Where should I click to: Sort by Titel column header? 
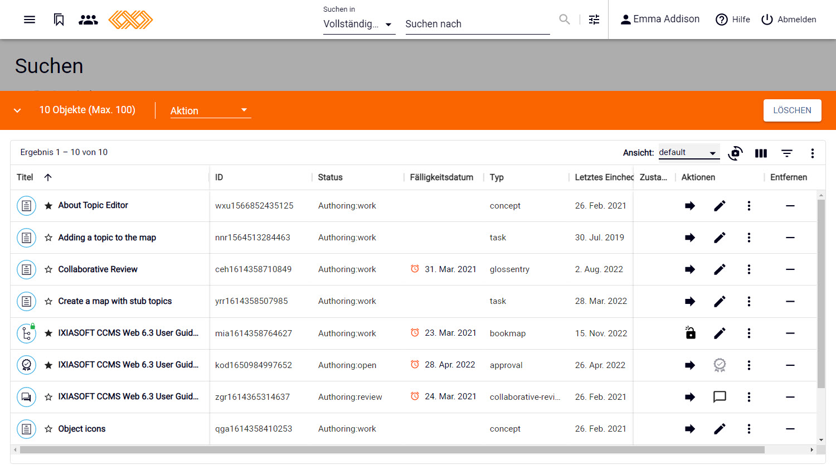coord(25,177)
